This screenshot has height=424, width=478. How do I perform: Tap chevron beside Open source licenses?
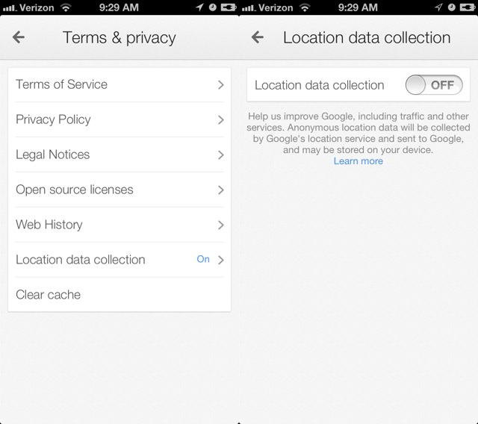221,190
